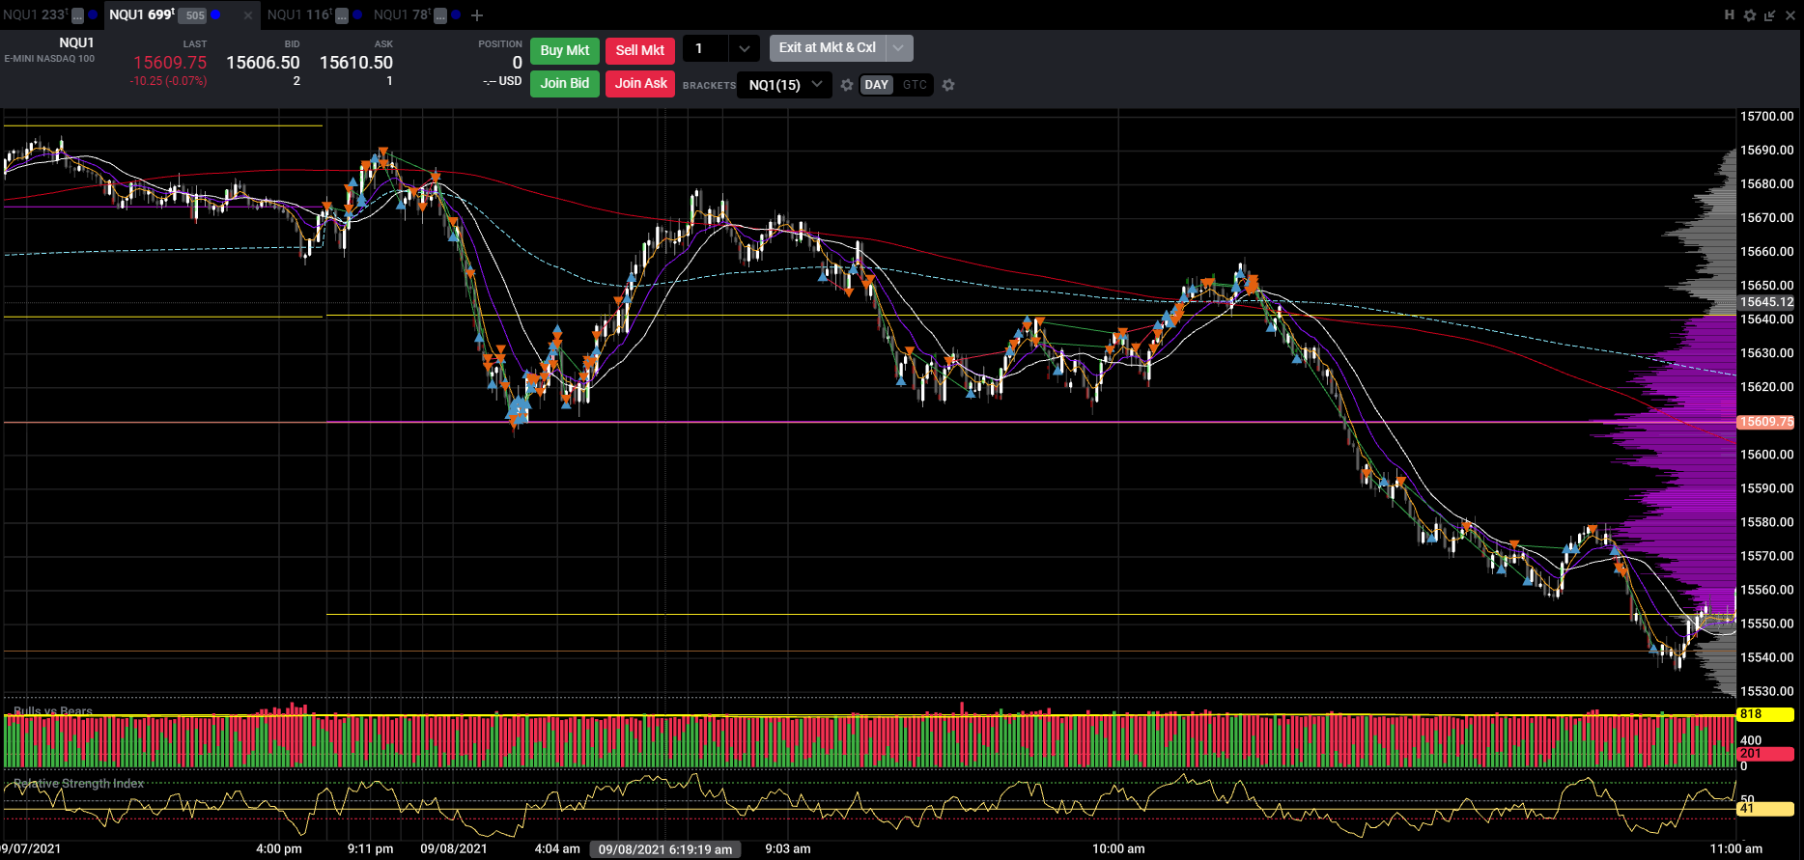Image resolution: width=1804 pixels, height=860 pixels.
Task: Click the Buy Mkt button
Action: click(x=565, y=50)
